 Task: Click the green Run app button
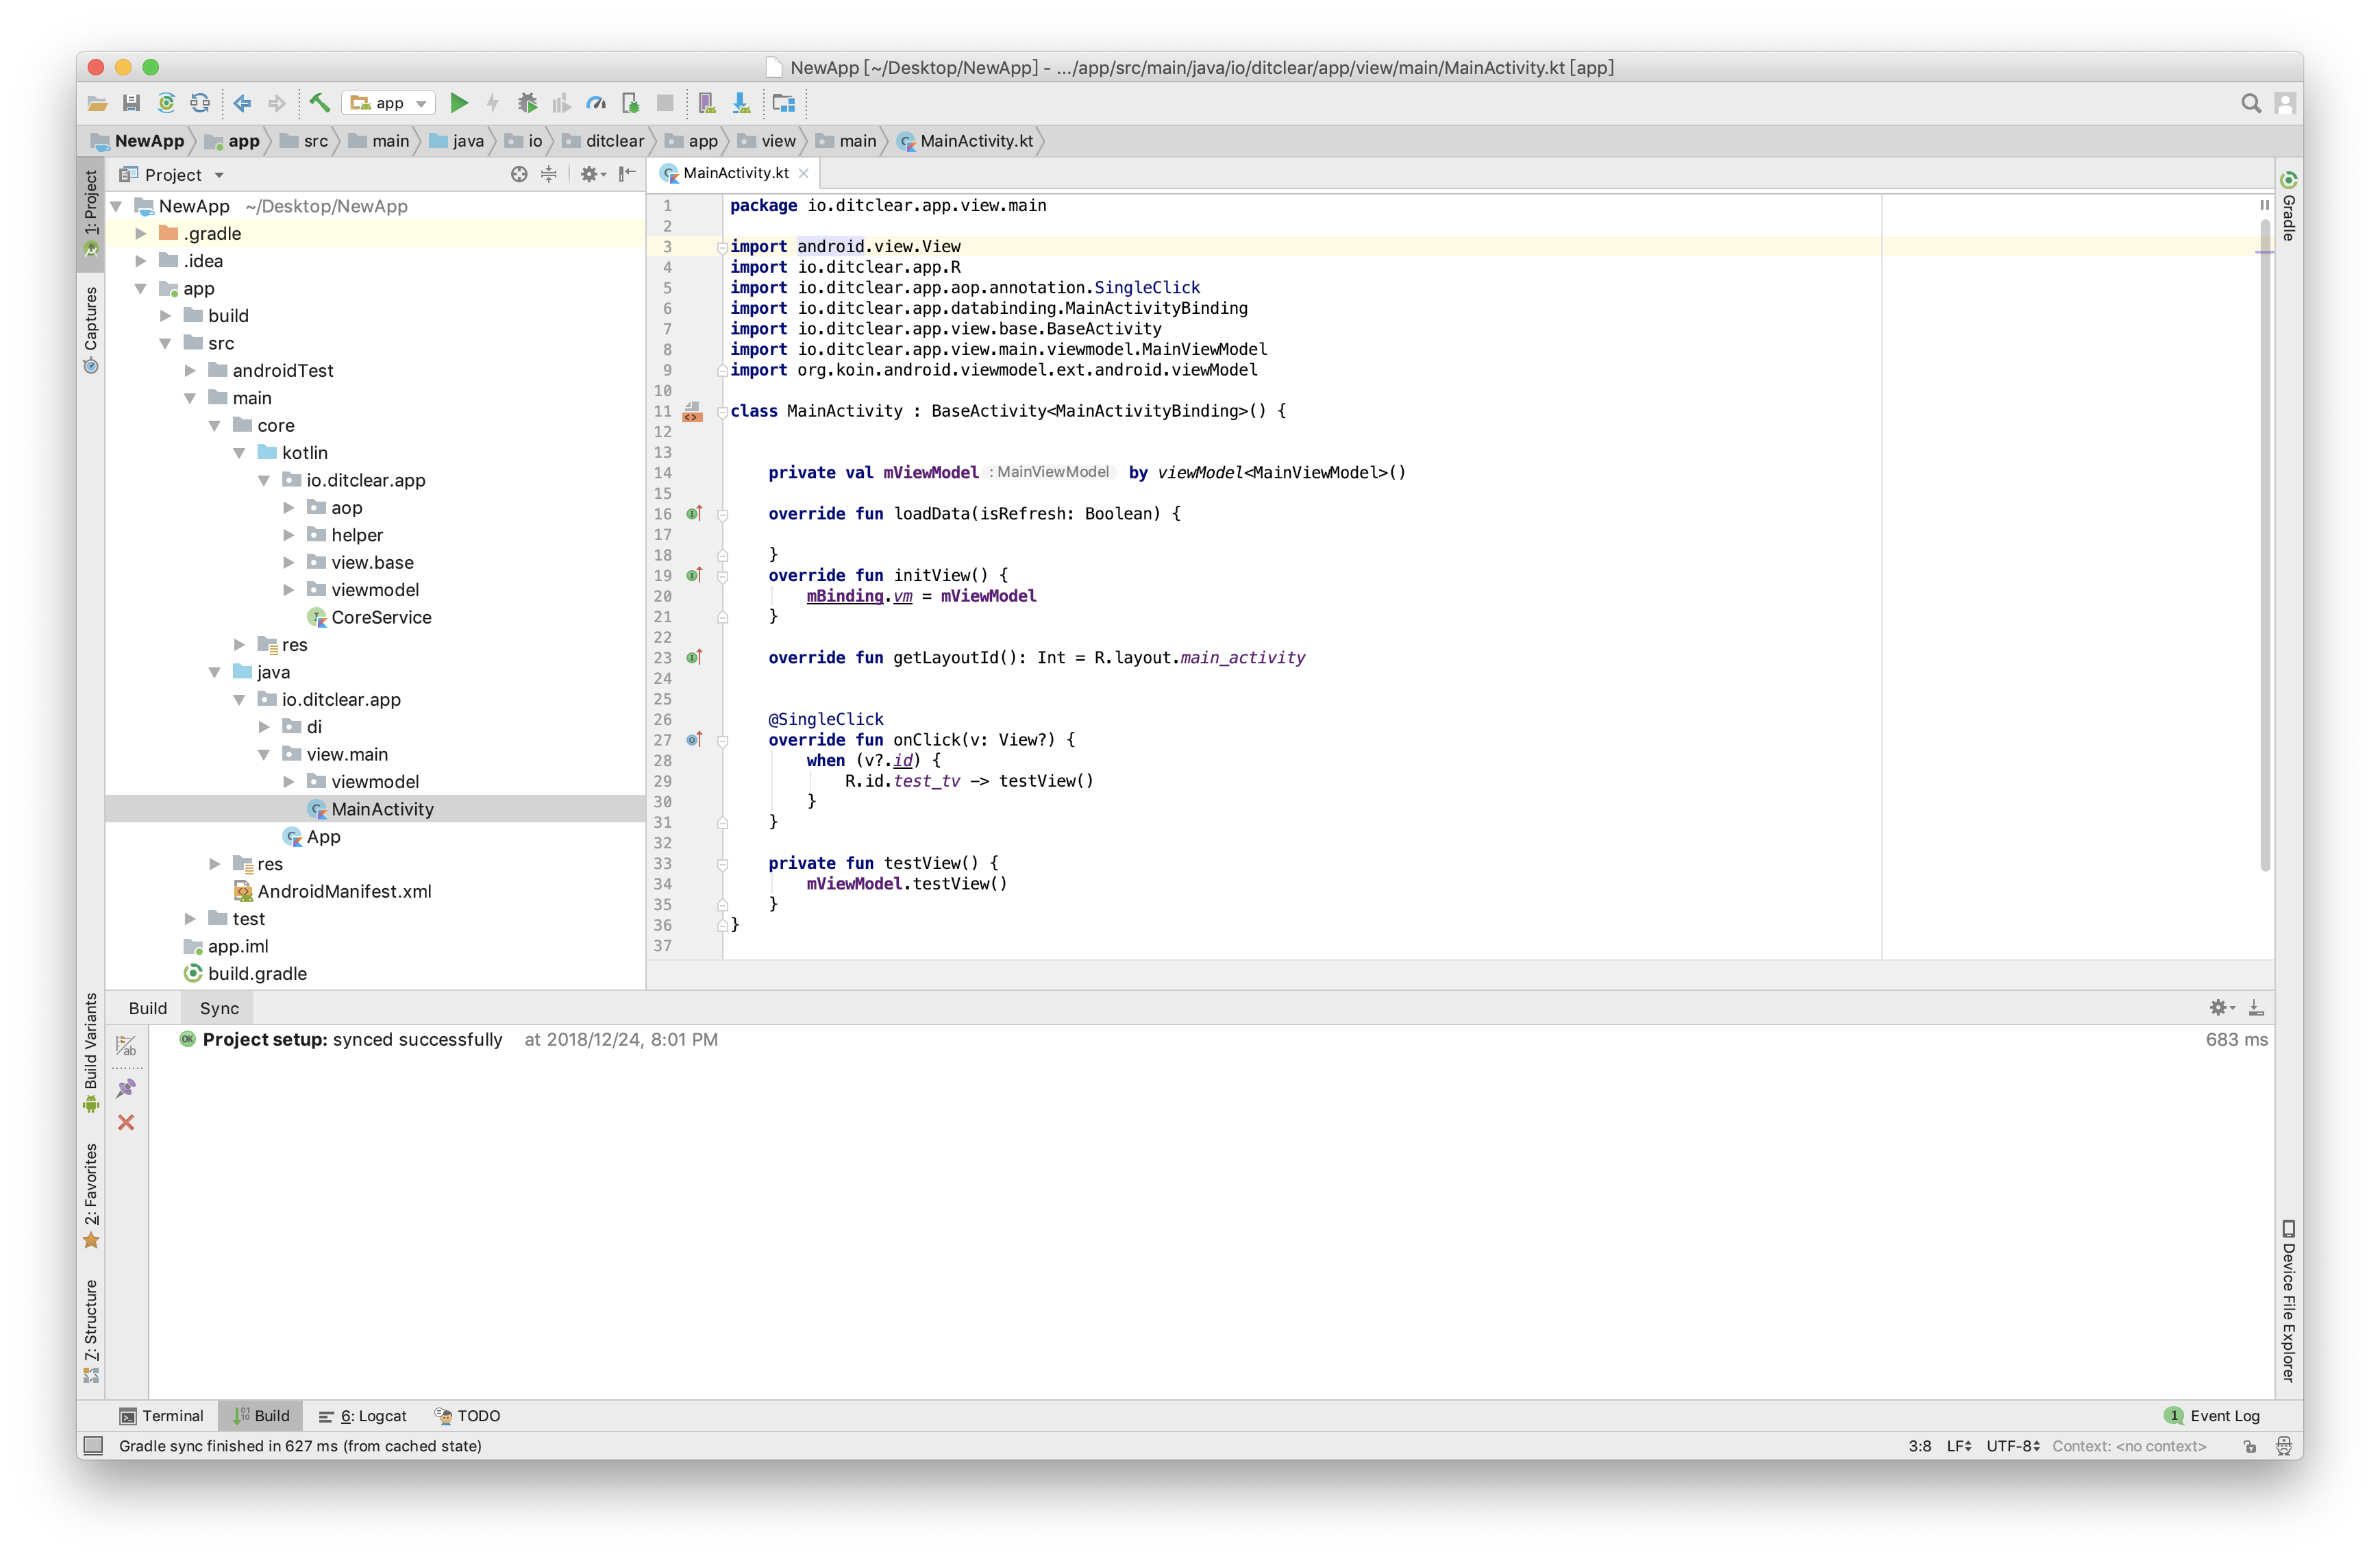459,103
